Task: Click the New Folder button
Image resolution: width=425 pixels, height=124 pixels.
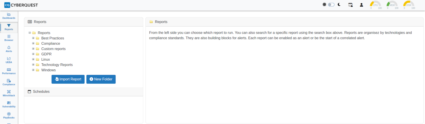Action: coord(101,79)
